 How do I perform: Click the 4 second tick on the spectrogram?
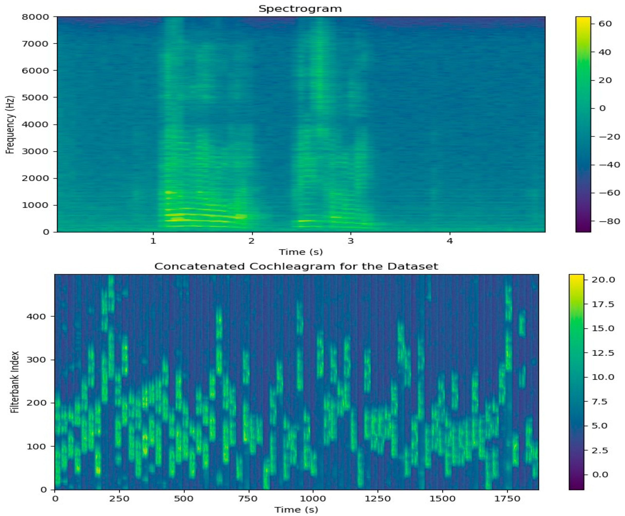click(x=450, y=241)
